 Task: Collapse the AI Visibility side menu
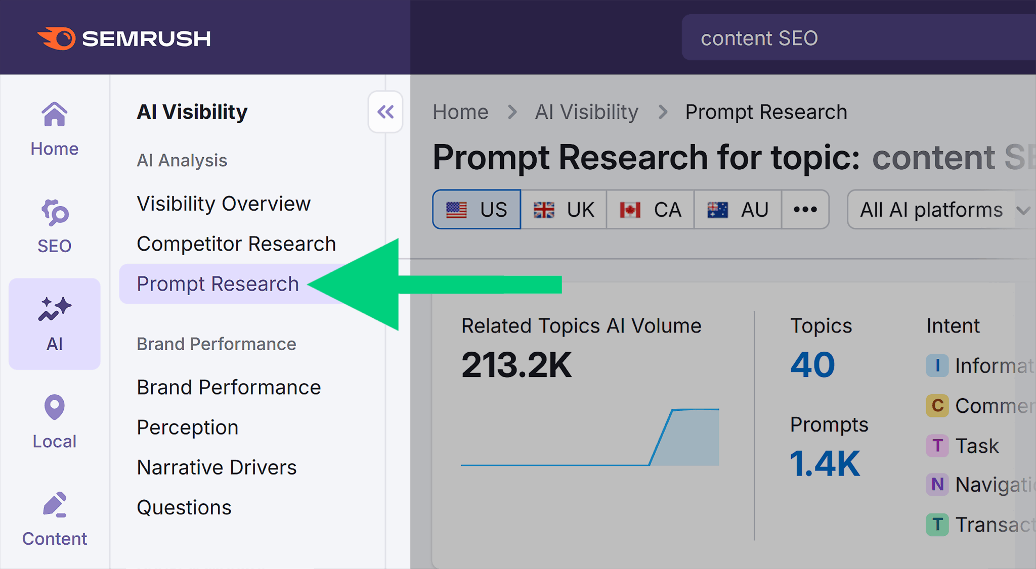pyautogui.click(x=385, y=112)
